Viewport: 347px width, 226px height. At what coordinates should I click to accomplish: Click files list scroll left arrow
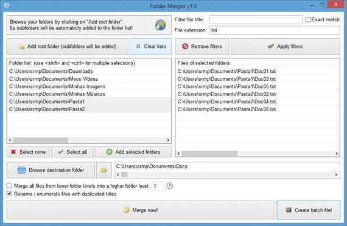(178, 153)
